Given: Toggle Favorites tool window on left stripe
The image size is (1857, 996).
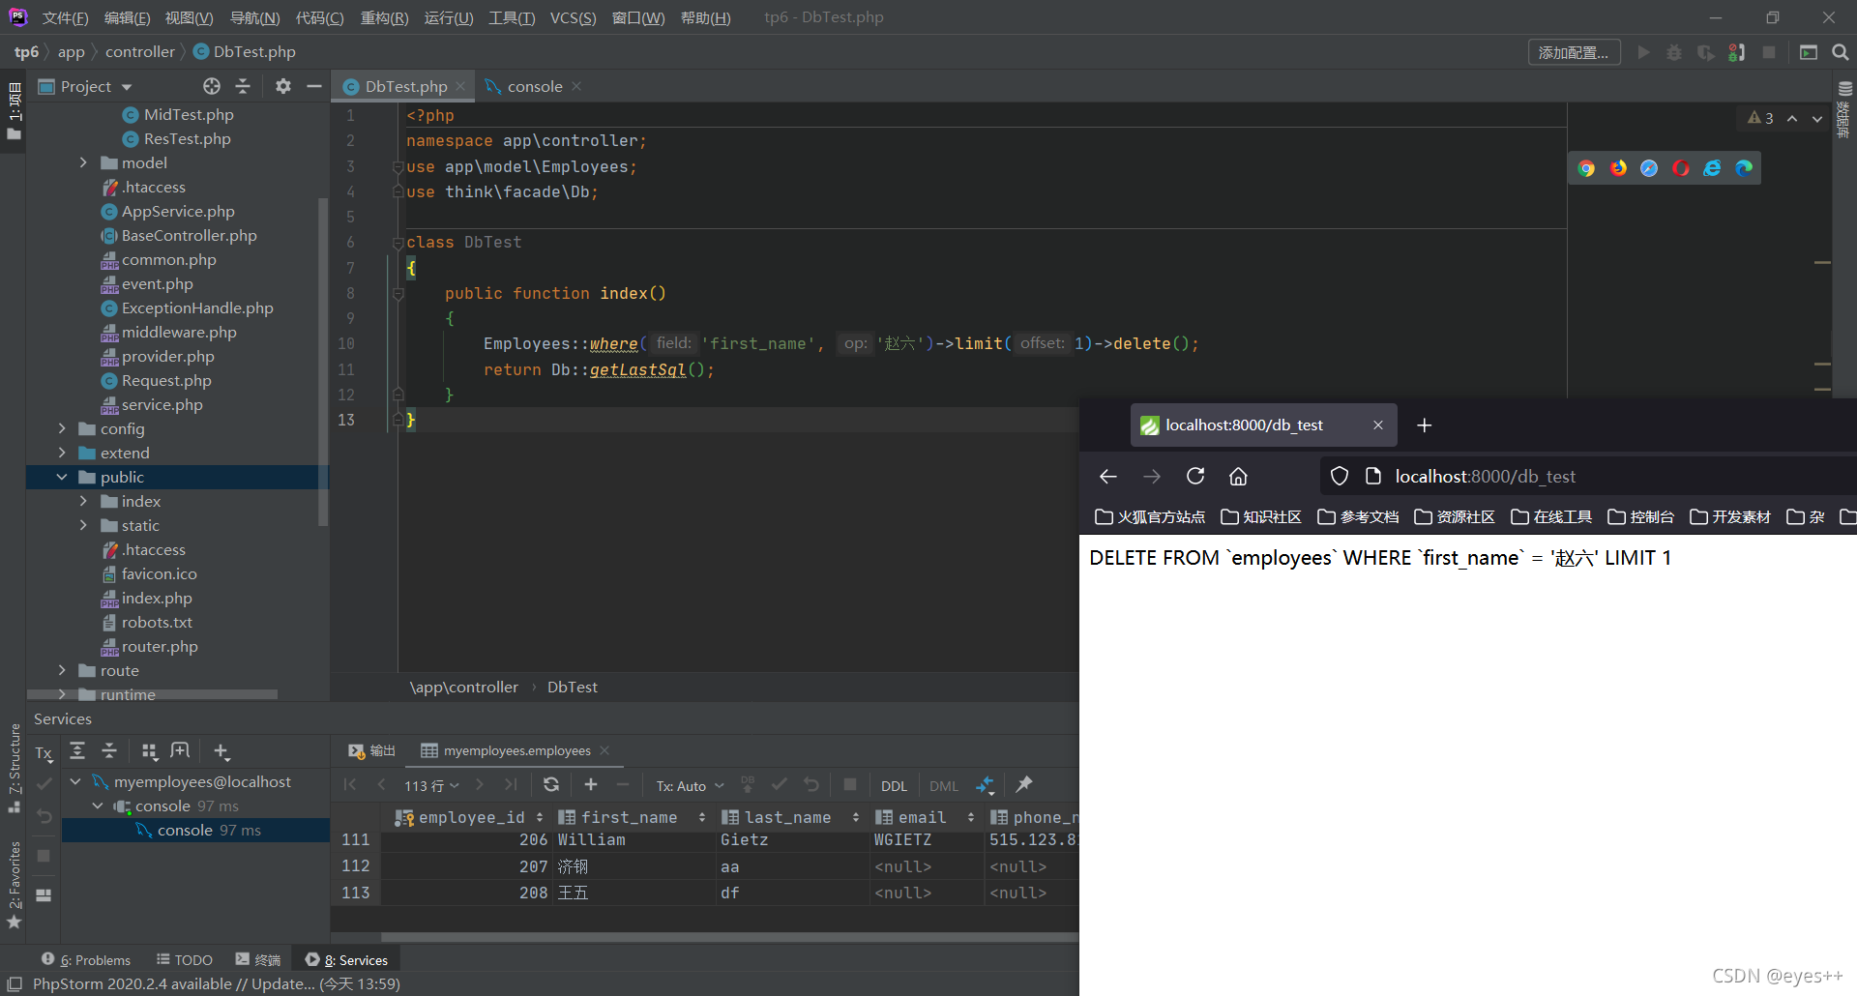Looking at the screenshot, I should click(15, 885).
